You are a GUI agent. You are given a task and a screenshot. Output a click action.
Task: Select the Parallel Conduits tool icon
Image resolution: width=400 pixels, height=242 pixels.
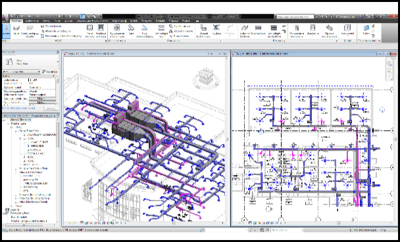[x=274, y=28]
